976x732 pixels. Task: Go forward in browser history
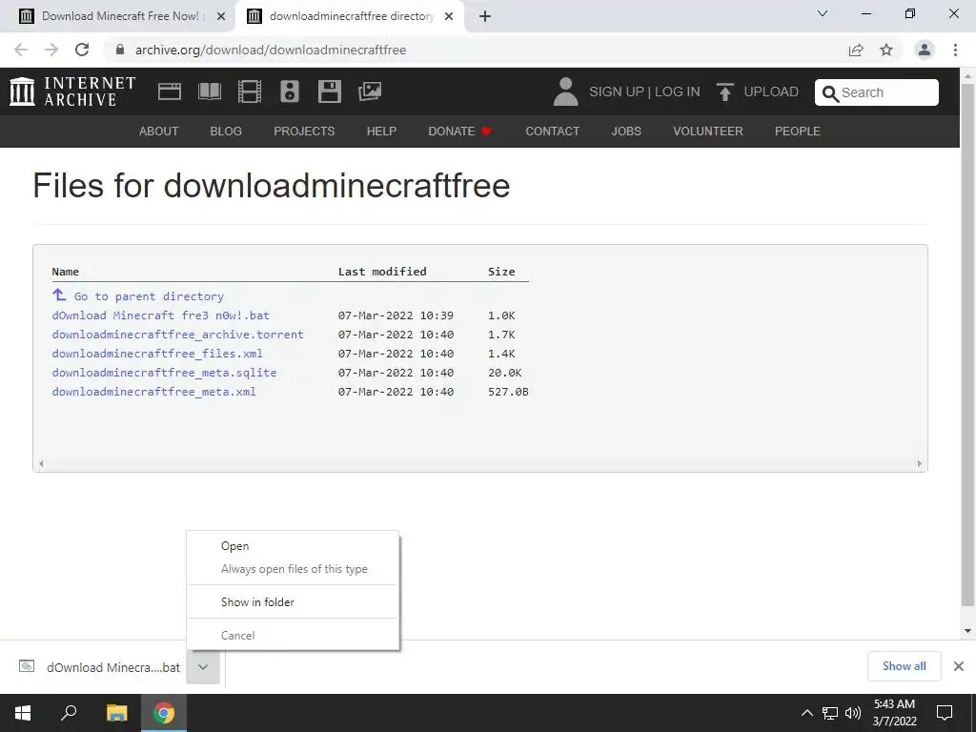[x=51, y=50]
